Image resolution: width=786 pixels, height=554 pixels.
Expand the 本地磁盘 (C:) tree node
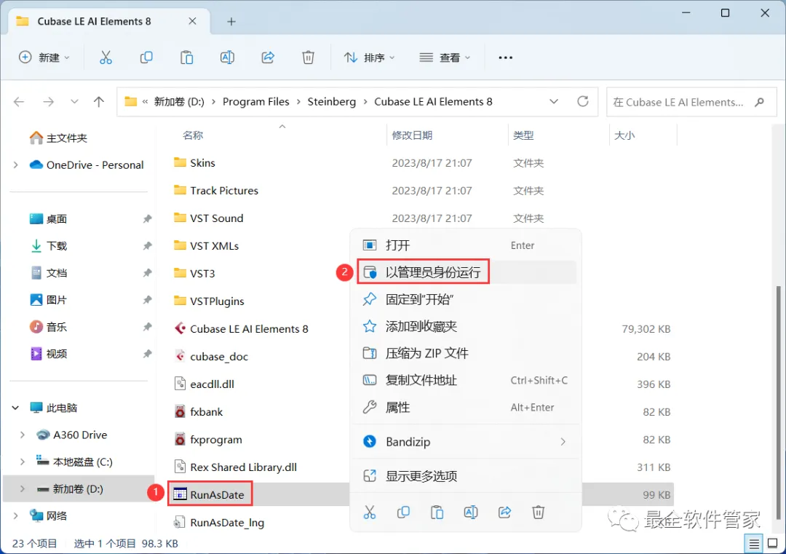(x=23, y=462)
